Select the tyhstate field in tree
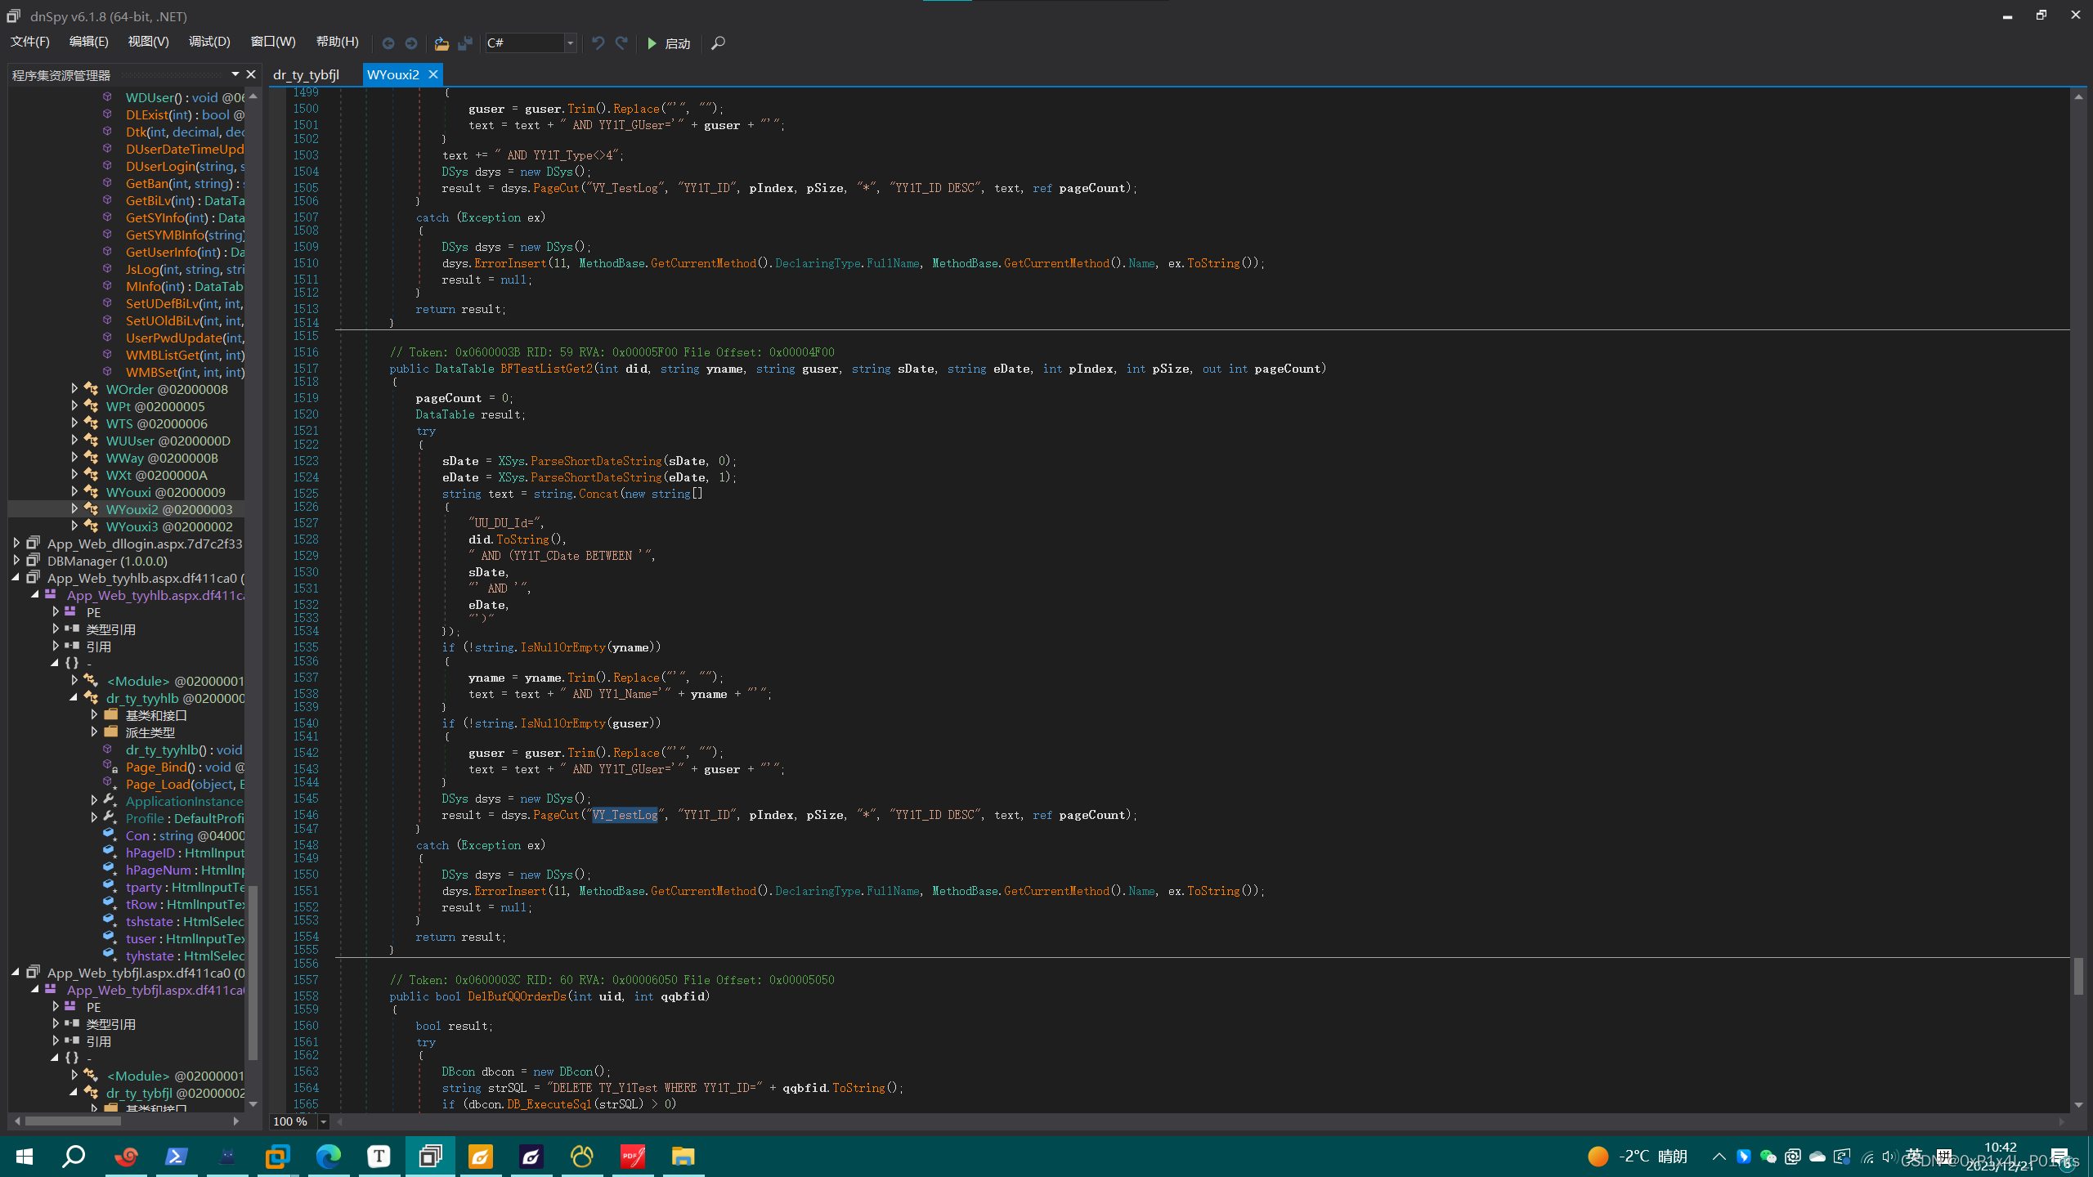Viewport: 2093px width, 1177px height. 185,955
